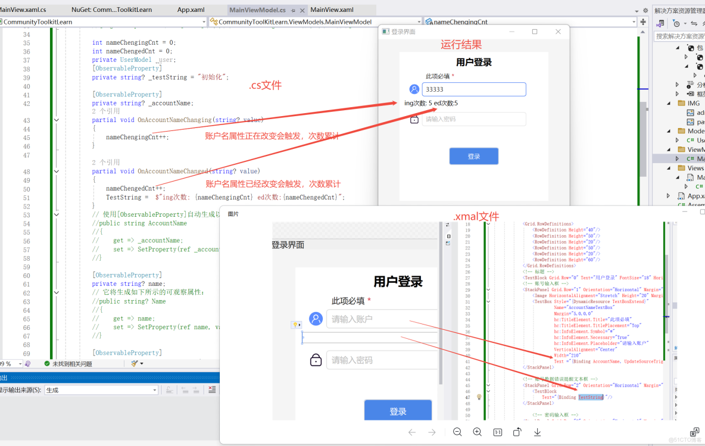Click the account input field containing 33333
This screenshot has height=446, width=705.
(x=473, y=89)
